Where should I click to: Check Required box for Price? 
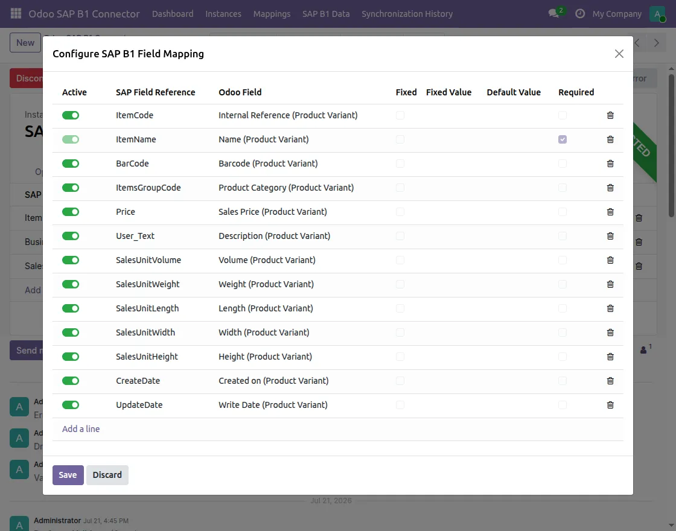click(562, 212)
